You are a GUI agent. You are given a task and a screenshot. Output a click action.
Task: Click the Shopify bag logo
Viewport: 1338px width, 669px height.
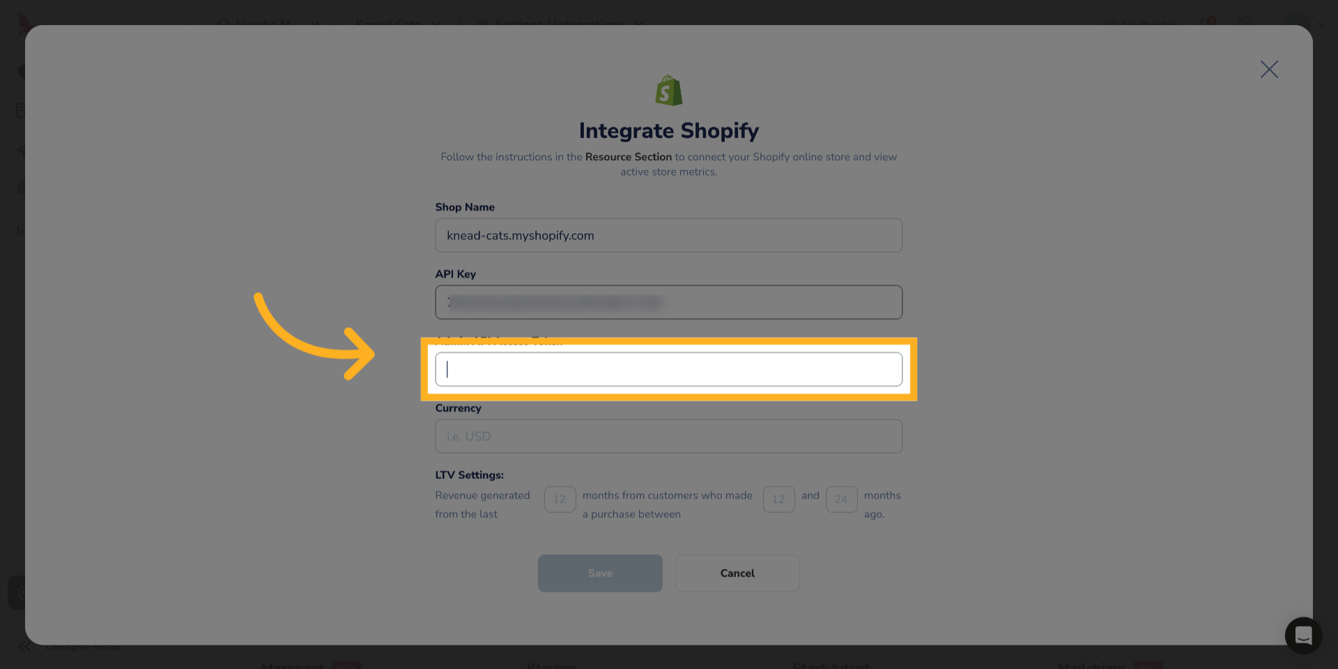click(668, 91)
